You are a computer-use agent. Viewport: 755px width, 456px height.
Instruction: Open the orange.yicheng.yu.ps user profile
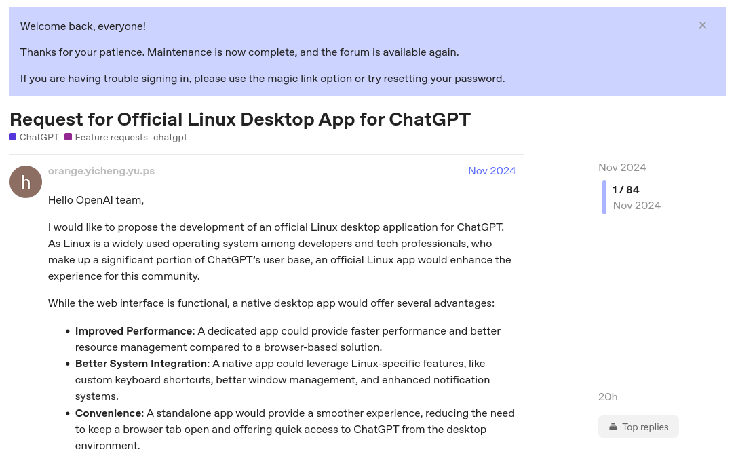point(101,171)
